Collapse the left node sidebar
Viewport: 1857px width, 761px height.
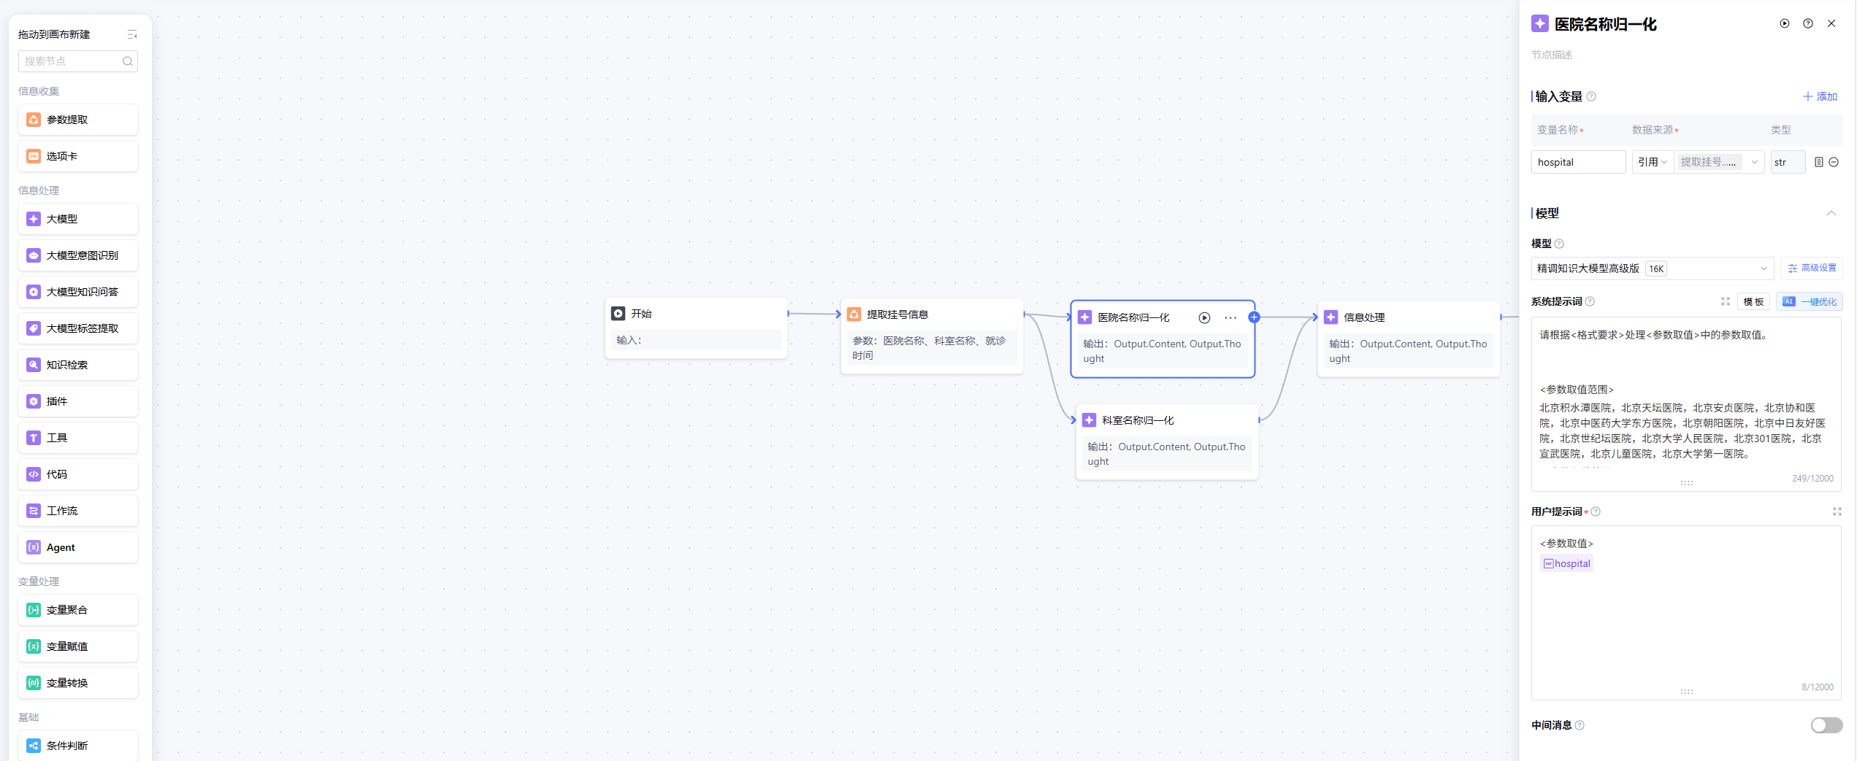pyautogui.click(x=132, y=34)
